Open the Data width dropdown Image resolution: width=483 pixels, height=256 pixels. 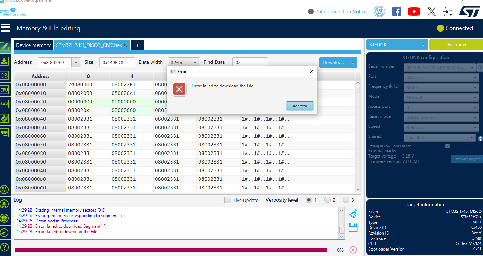tap(184, 62)
